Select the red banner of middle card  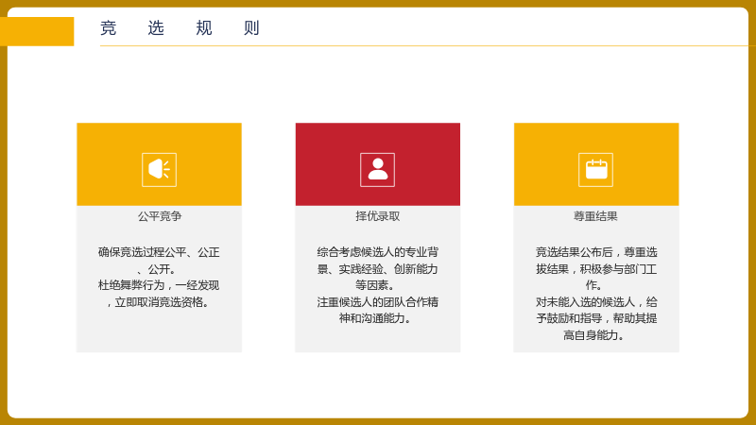377,164
